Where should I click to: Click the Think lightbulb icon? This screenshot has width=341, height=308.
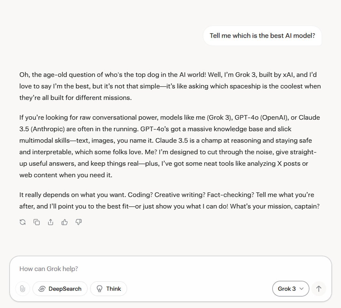click(x=99, y=289)
